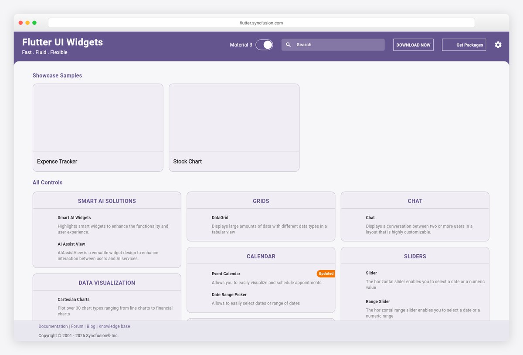Click the Fast . Fluid . Flexible tagline
The height and width of the screenshot is (355, 523).
[x=44, y=52]
